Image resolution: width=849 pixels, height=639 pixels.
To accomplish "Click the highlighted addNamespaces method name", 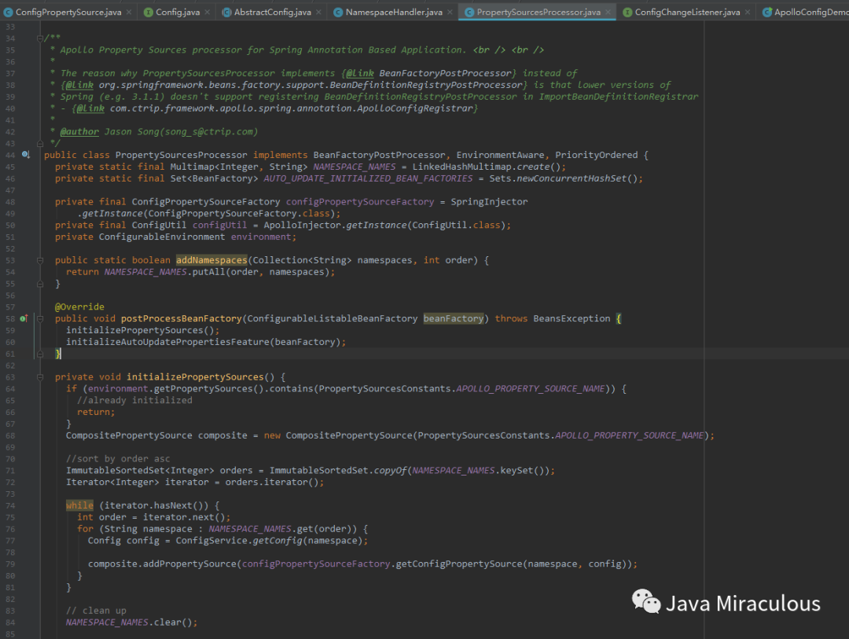I will pyautogui.click(x=211, y=260).
